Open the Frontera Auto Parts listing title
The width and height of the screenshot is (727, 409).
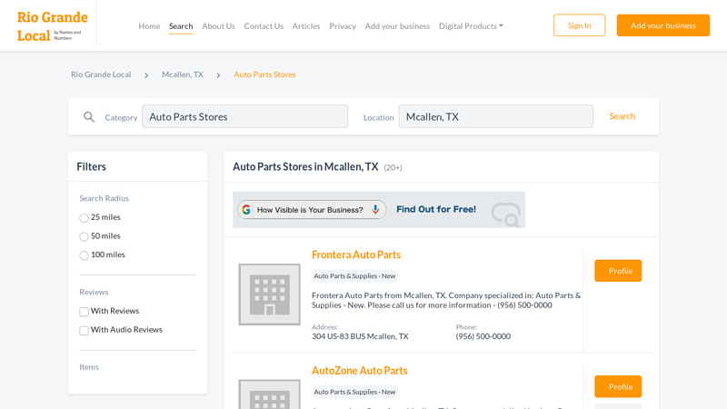[356, 254]
